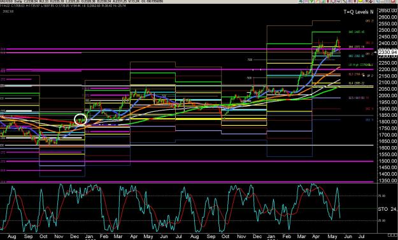Click the 1700.00 price axis label
Screen dimensions: 398x240
coord(387,135)
